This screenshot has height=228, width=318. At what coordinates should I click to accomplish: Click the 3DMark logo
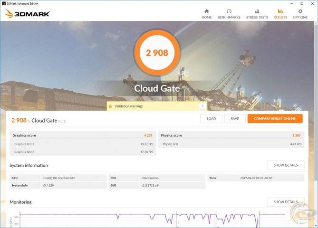coord(27,14)
